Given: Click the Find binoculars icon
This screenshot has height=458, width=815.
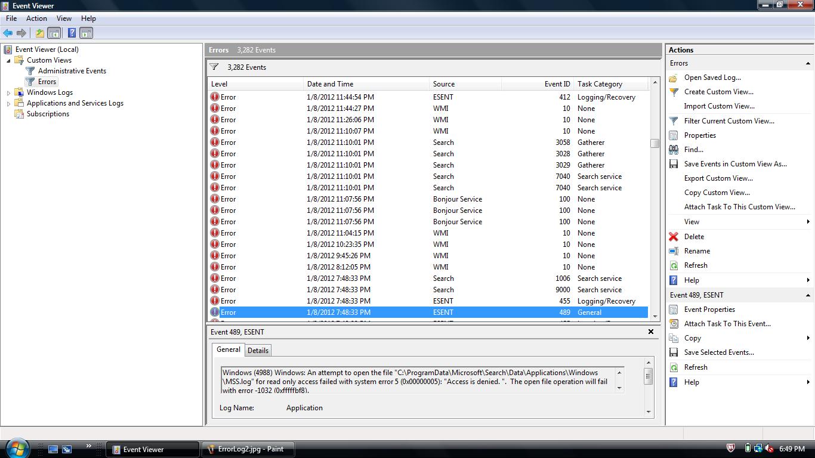Looking at the screenshot, I should click(674, 150).
